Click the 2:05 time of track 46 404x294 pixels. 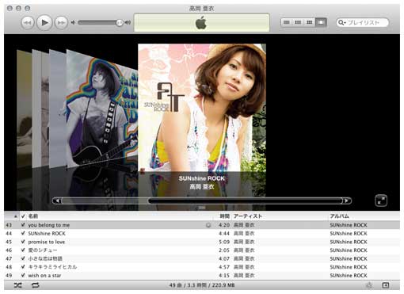(224, 250)
